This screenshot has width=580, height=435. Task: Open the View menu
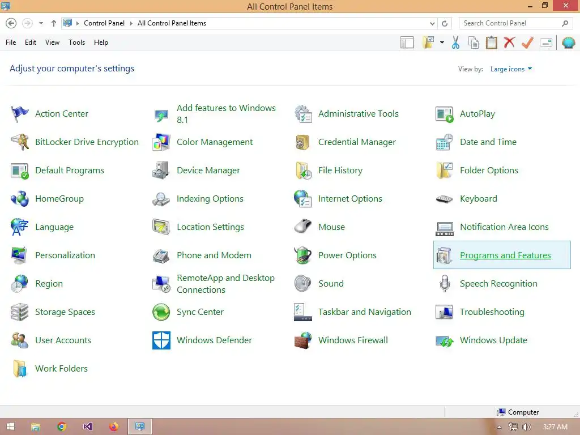click(52, 42)
